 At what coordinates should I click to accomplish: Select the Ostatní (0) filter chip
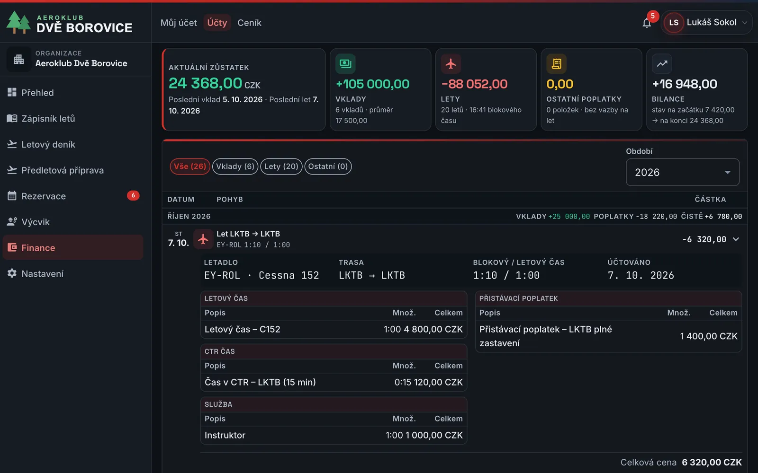click(x=328, y=166)
